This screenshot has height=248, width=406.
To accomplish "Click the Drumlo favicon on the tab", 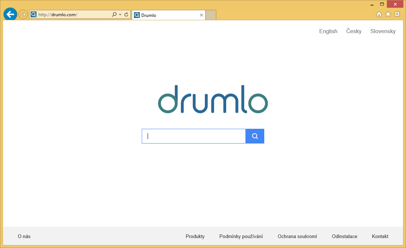I will [x=137, y=15].
